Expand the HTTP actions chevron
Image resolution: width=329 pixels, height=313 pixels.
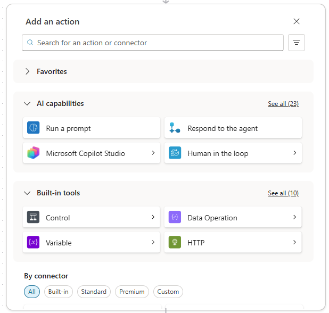(x=295, y=242)
